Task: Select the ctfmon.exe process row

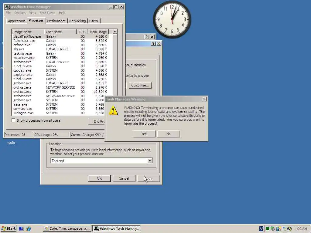Action: point(60,45)
